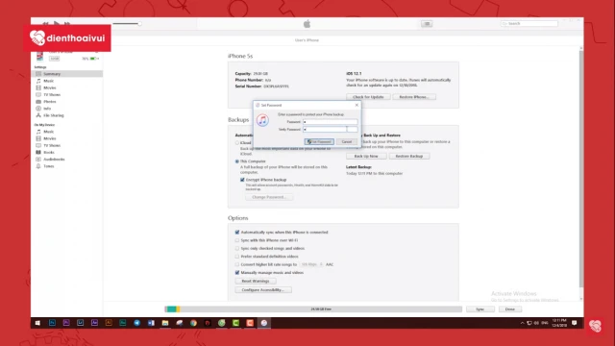Open Configure Accessibility... options
615x346 pixels.
coord(263,290)
